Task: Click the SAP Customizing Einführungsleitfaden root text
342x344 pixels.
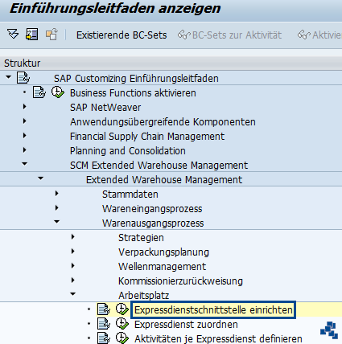Action: pos(136,79)
